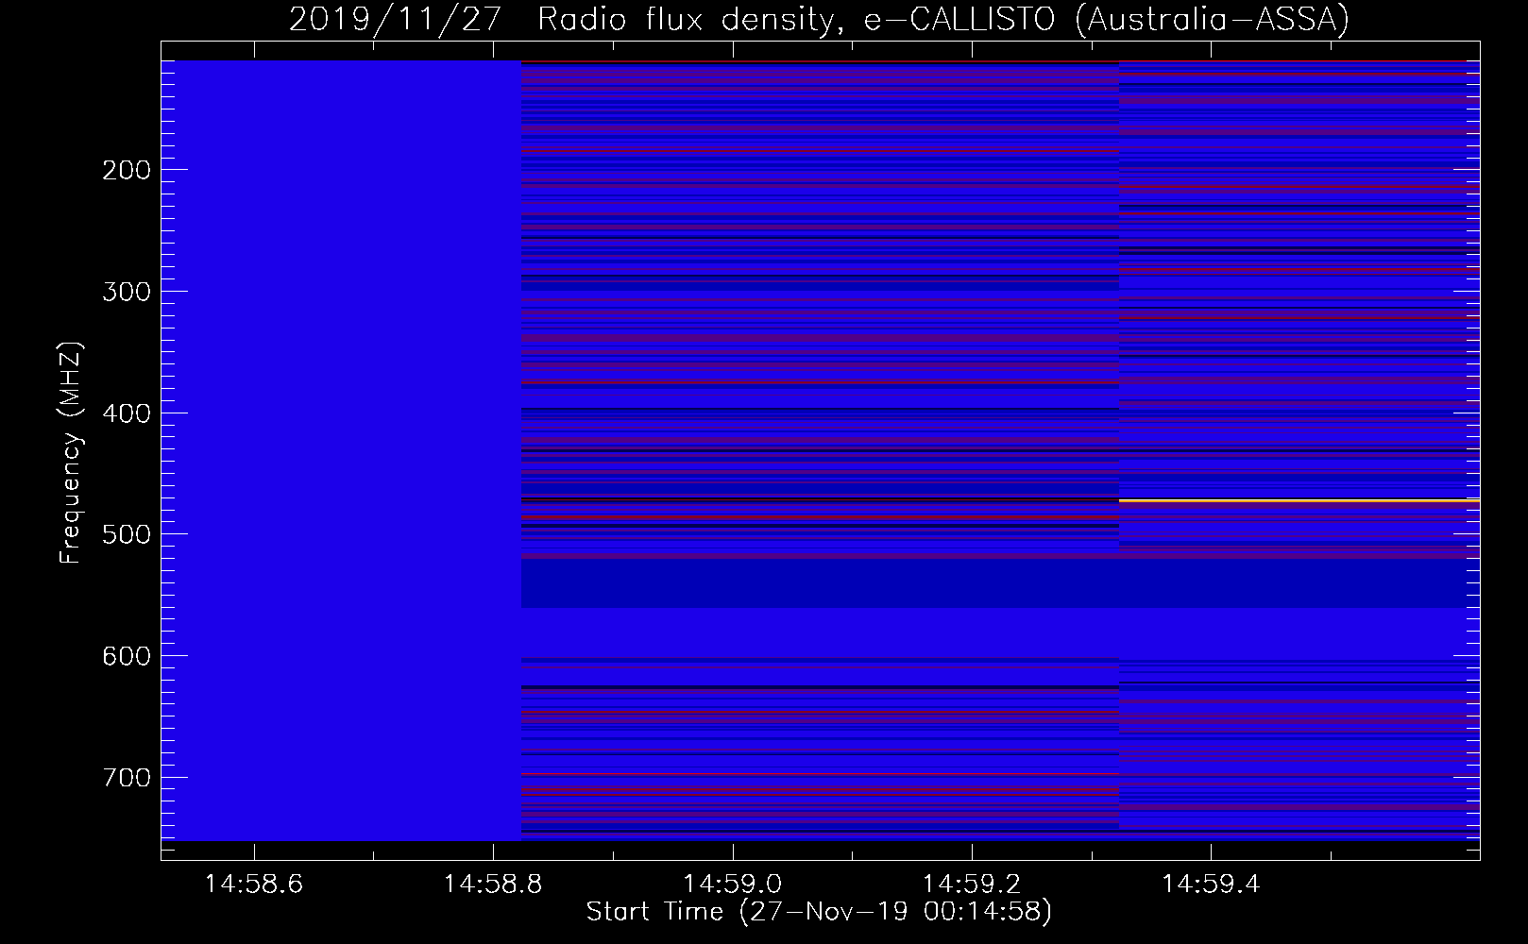Click the 14:59.0 time tick label
1528x944 pixels.
coord(732,884)
